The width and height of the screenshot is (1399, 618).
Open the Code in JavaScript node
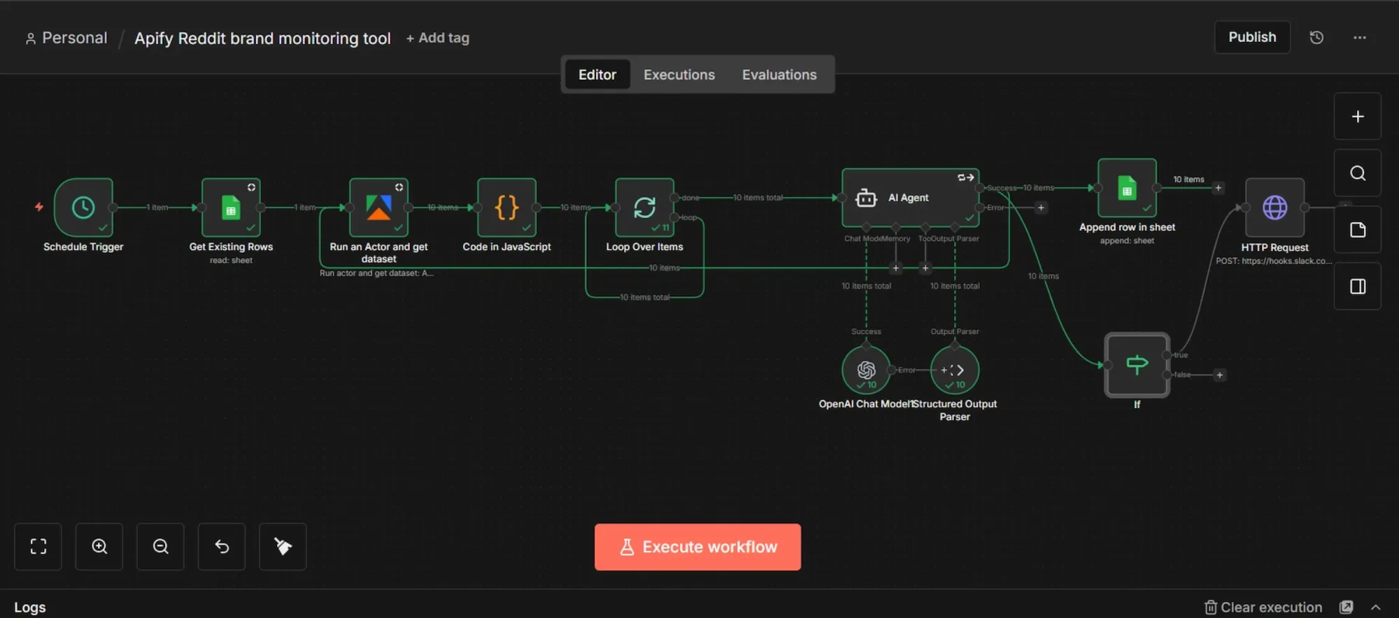coord(506,207)
